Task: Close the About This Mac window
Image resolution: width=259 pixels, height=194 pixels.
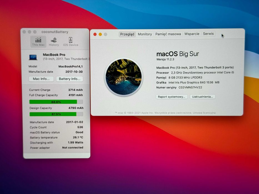Action: tap(95, 34)
